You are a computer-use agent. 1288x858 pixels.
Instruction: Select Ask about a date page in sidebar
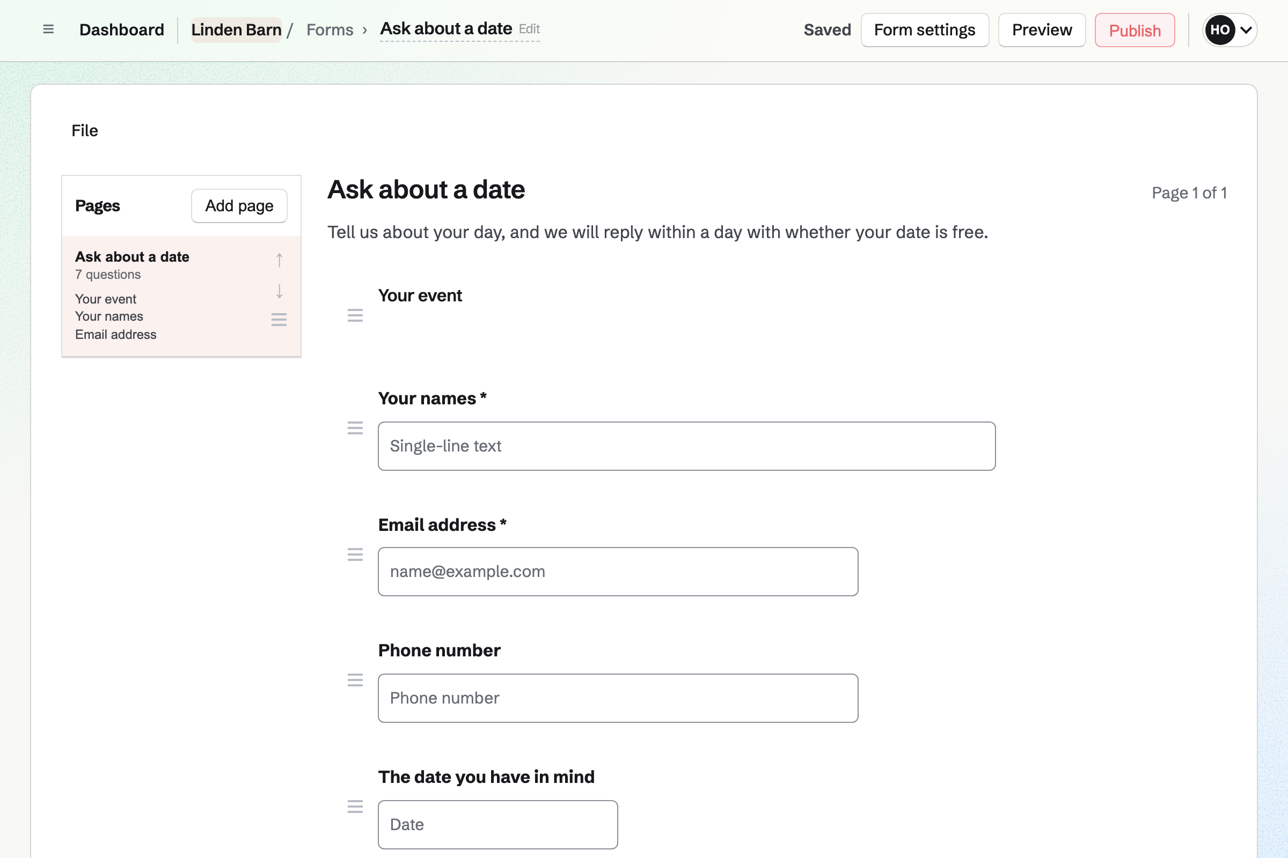tap(181, 296)
